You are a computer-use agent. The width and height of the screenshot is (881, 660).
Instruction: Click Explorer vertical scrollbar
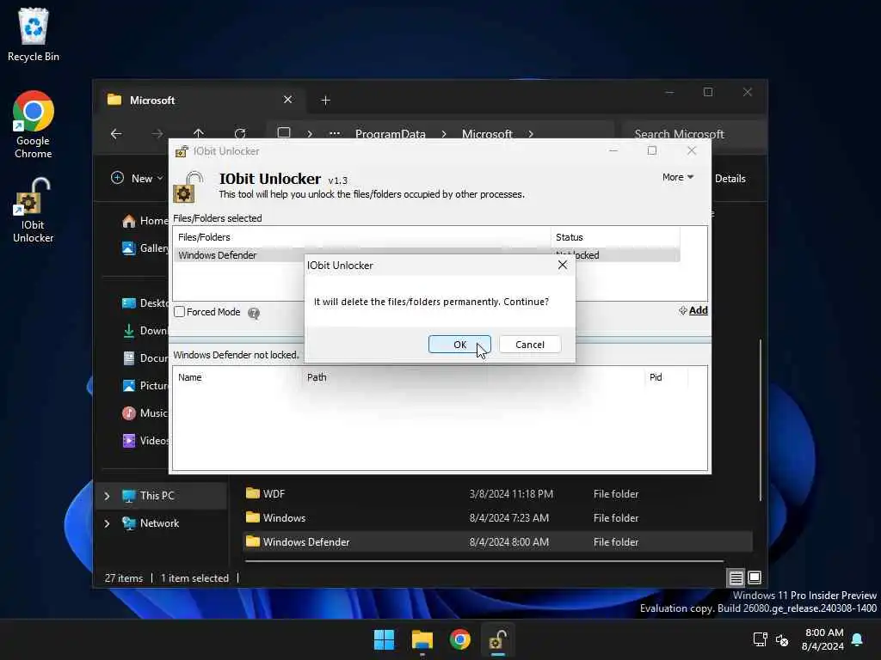click(761, 419)
